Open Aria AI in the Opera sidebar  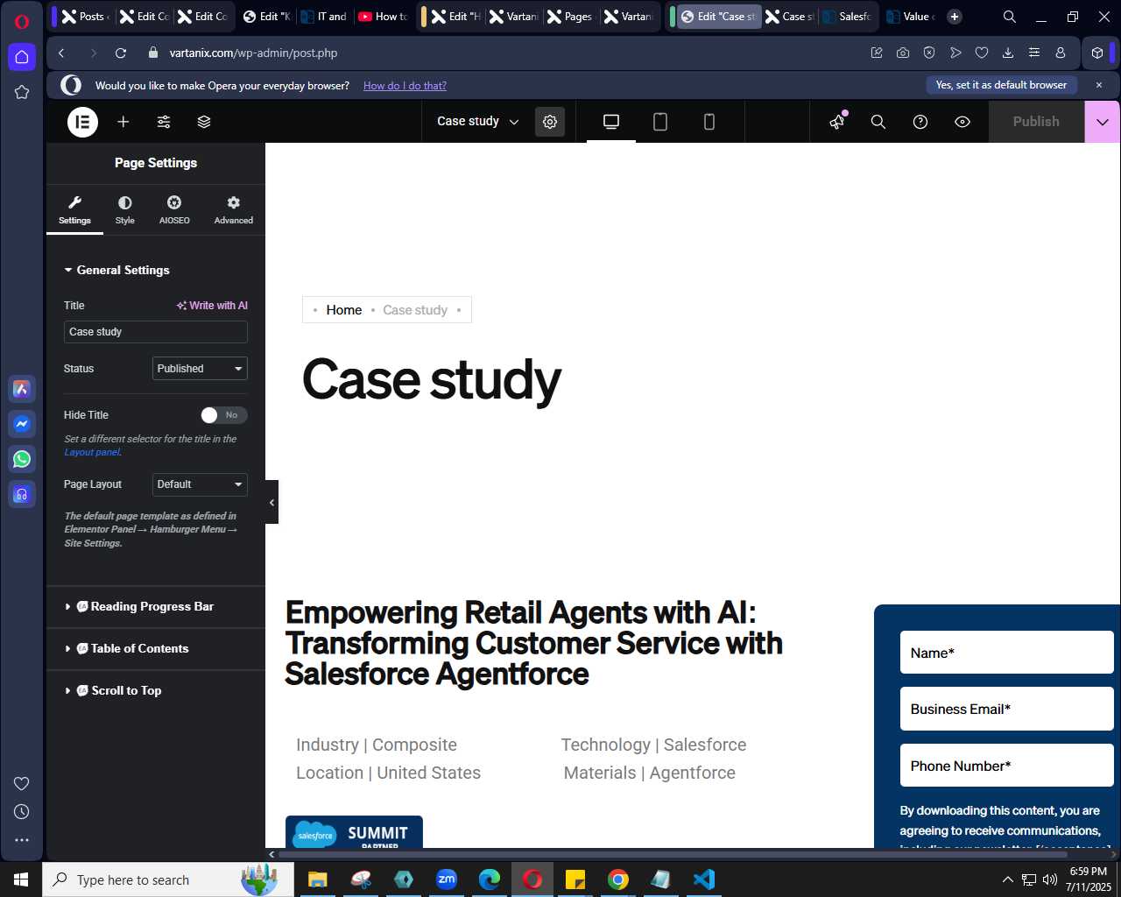[x=22, y=389]
